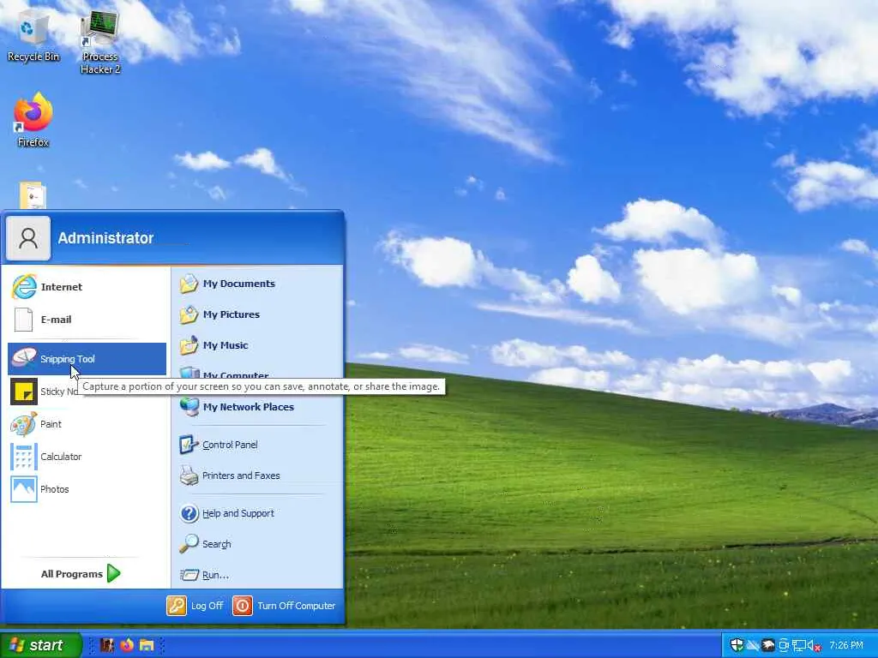Open Internet from the Start menu
Viewport: 878px width, 658px height.
coord(87,287)
